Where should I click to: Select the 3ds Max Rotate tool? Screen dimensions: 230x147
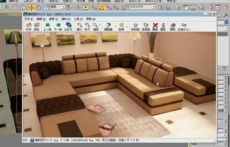pyautogui.click(x=39, y=8)
